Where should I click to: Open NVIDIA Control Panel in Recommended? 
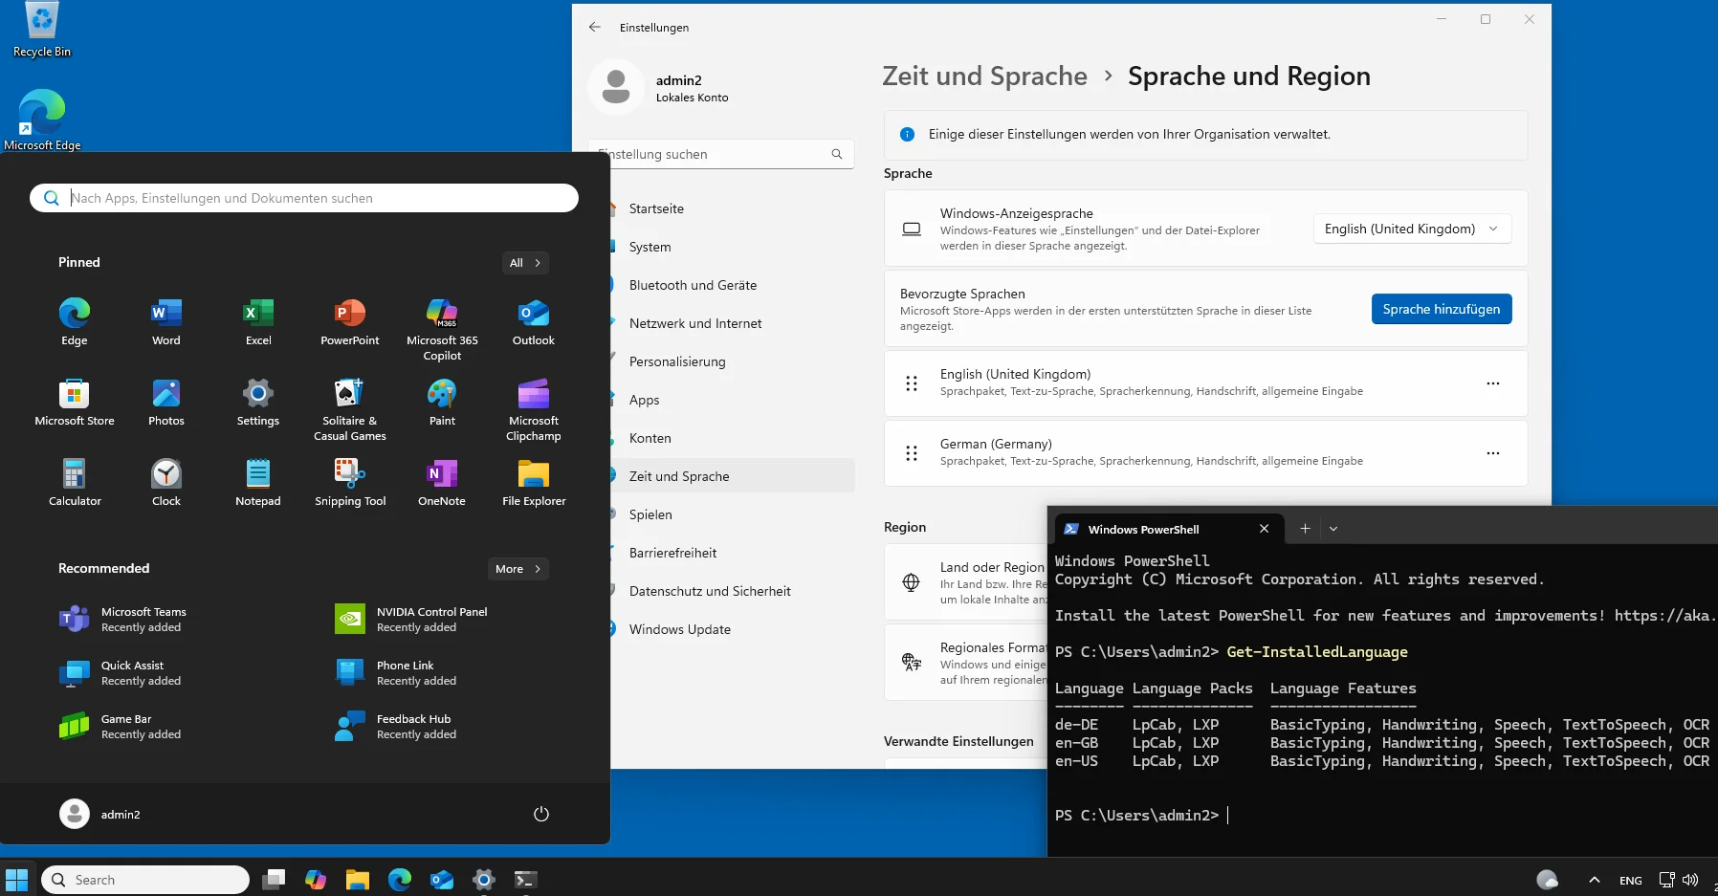[411, 620]
